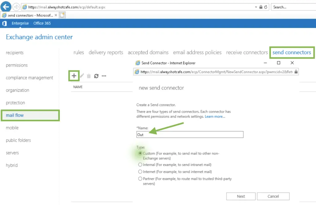The image size is (316, 205).
Task: Switch to the Enterprise tab
Action: tap(20, 23)
